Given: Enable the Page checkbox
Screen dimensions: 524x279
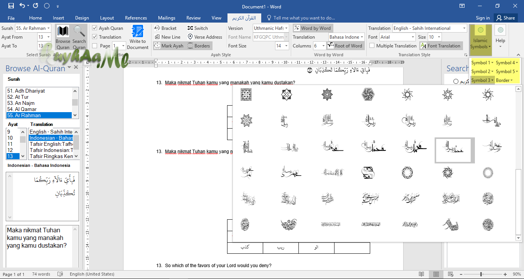Looking at the screenshot, I should [x=94, y=46].
